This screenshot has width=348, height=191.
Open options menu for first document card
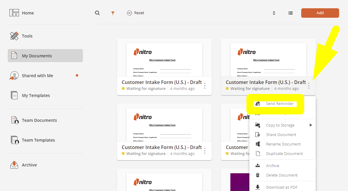[x=205, y=86]
